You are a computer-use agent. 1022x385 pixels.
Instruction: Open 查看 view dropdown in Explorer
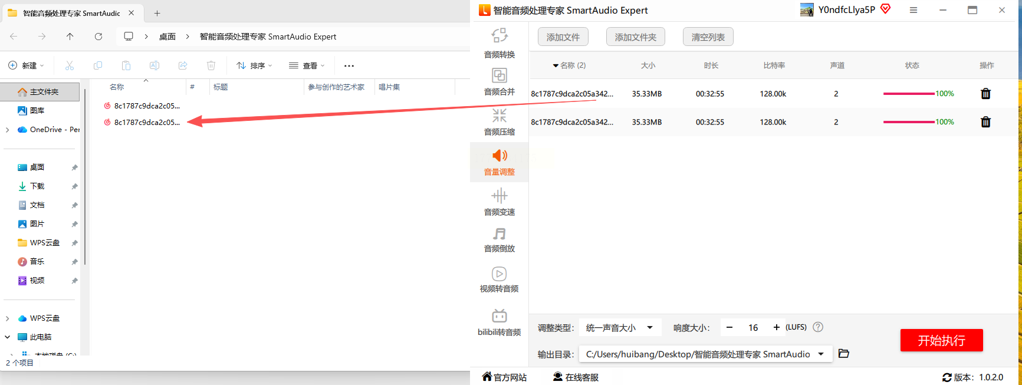coord(307,65)
